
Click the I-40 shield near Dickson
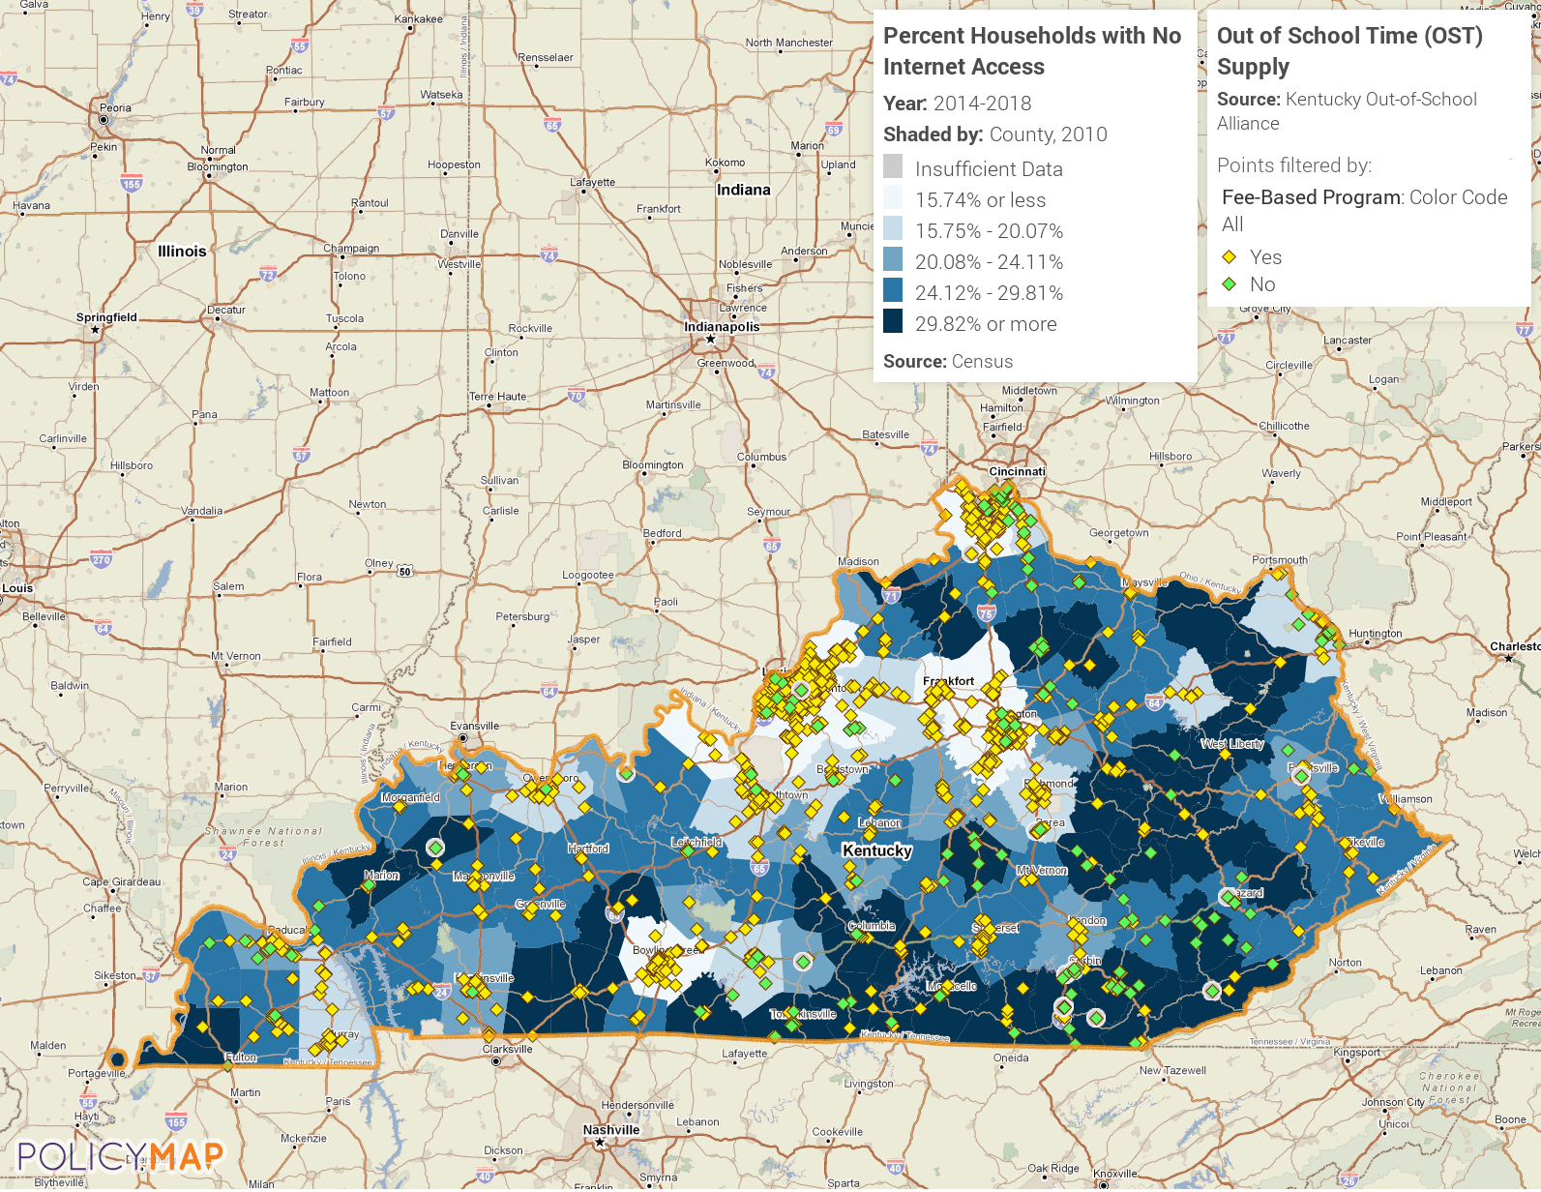[485, 1177]
